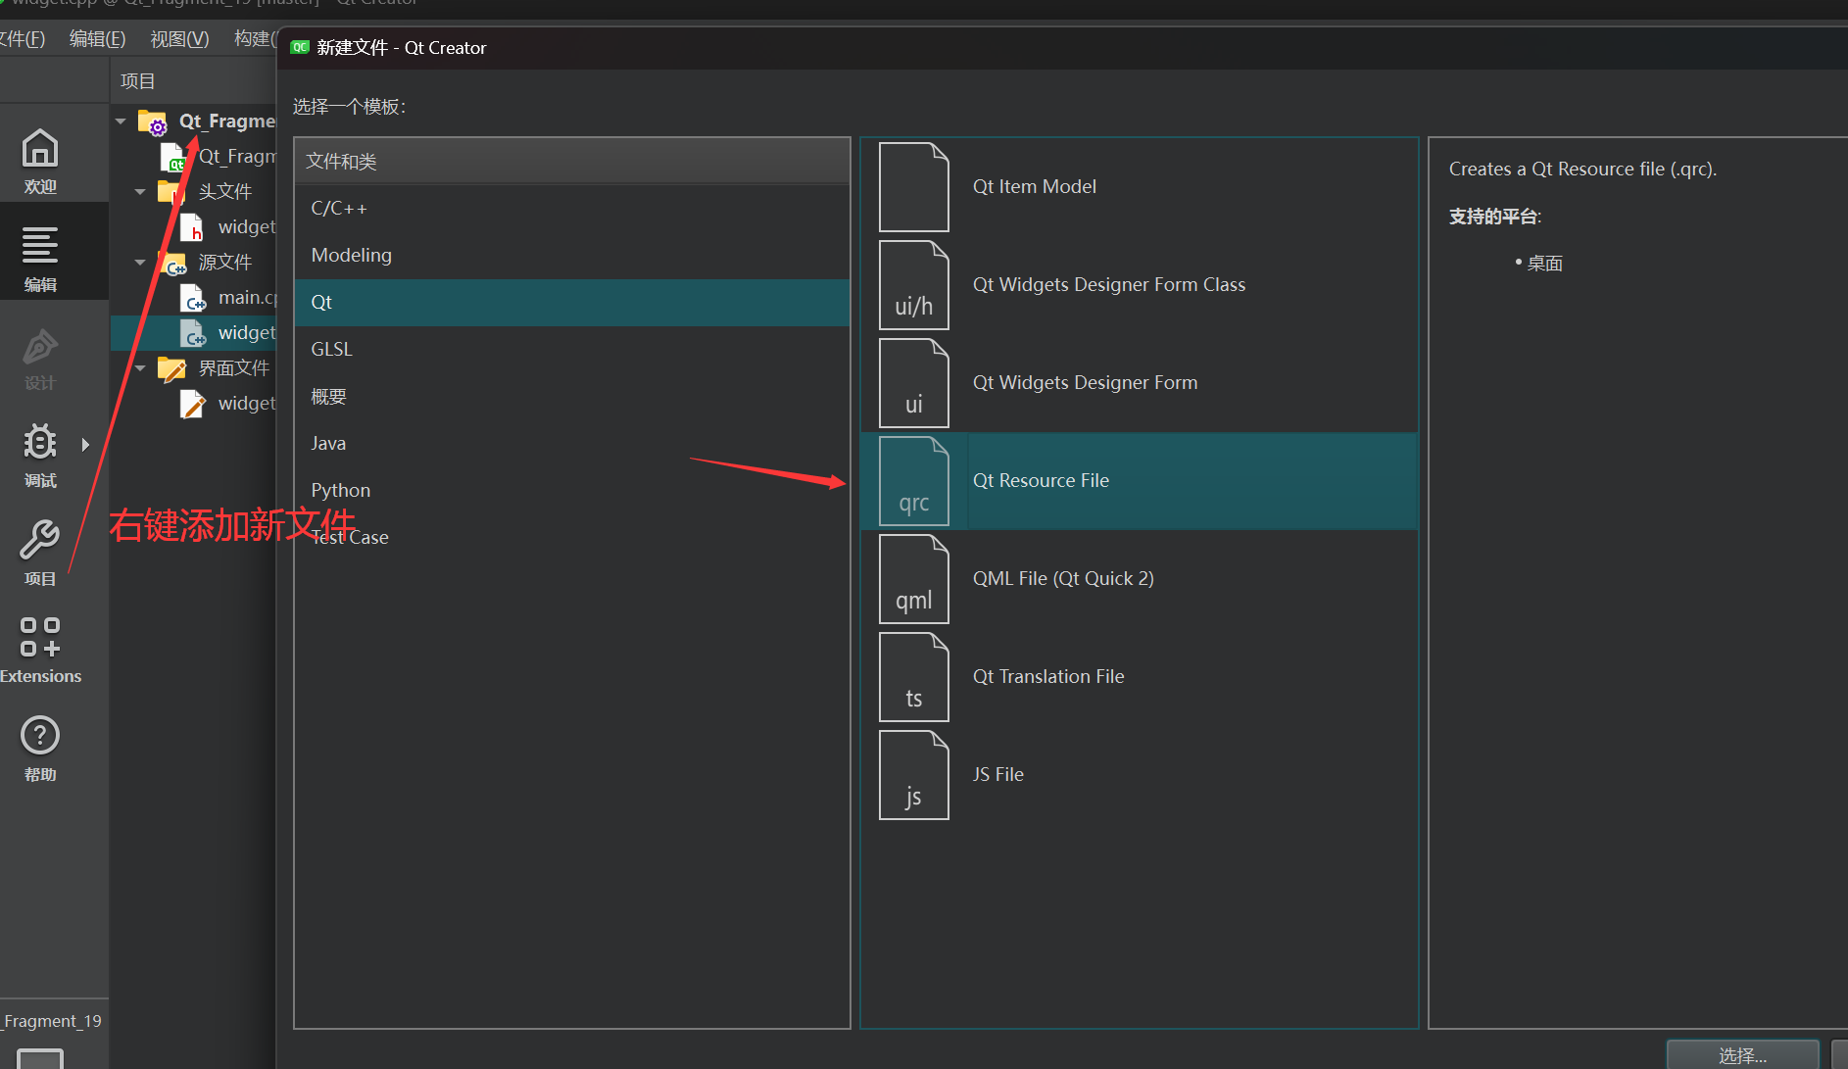The width and height of the screenshot is (1848, 1069).
Task: Choose the Qt Widgets Designer Form template
Action: pyautogui.click(x=1140, y=383)
